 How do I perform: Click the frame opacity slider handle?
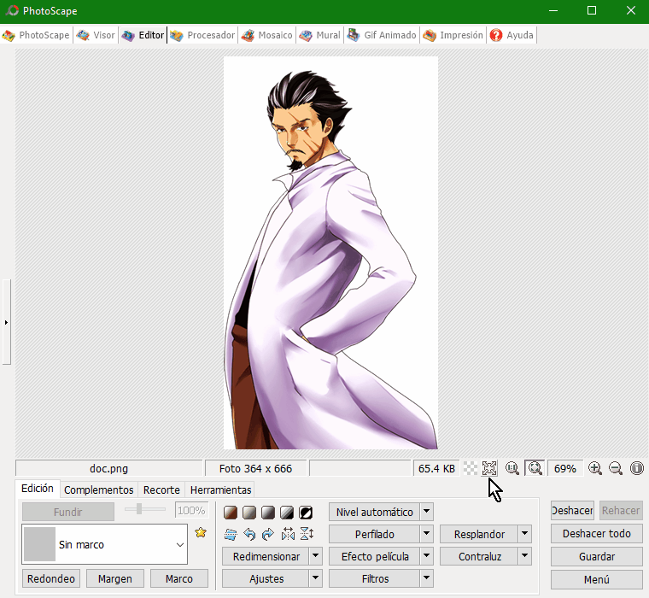point(139,509)
